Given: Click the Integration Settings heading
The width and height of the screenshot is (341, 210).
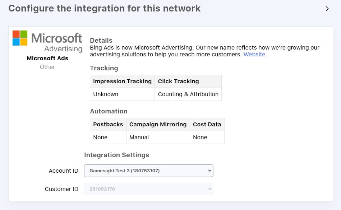Looking at the screenshot, I should pyautogui.click(x=116, y=155).
